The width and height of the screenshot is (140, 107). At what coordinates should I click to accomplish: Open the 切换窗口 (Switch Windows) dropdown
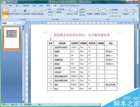point(125,13)
